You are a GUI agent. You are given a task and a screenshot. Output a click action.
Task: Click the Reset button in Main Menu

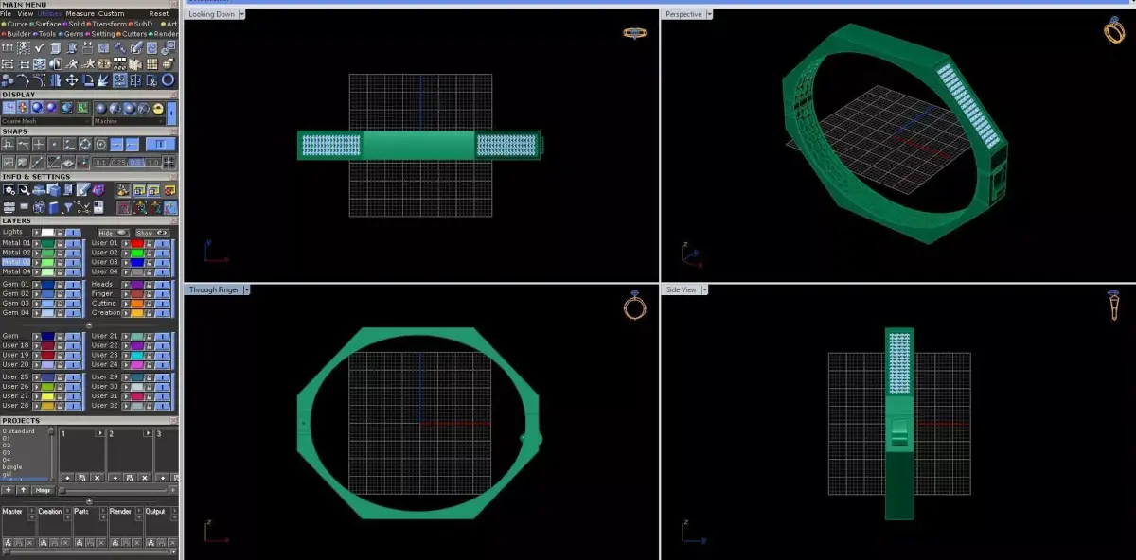pos(159,13)
